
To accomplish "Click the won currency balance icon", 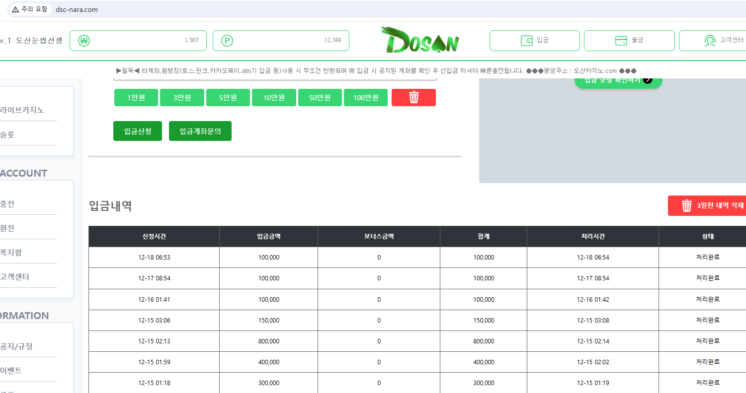I will (x=84, y=41).
